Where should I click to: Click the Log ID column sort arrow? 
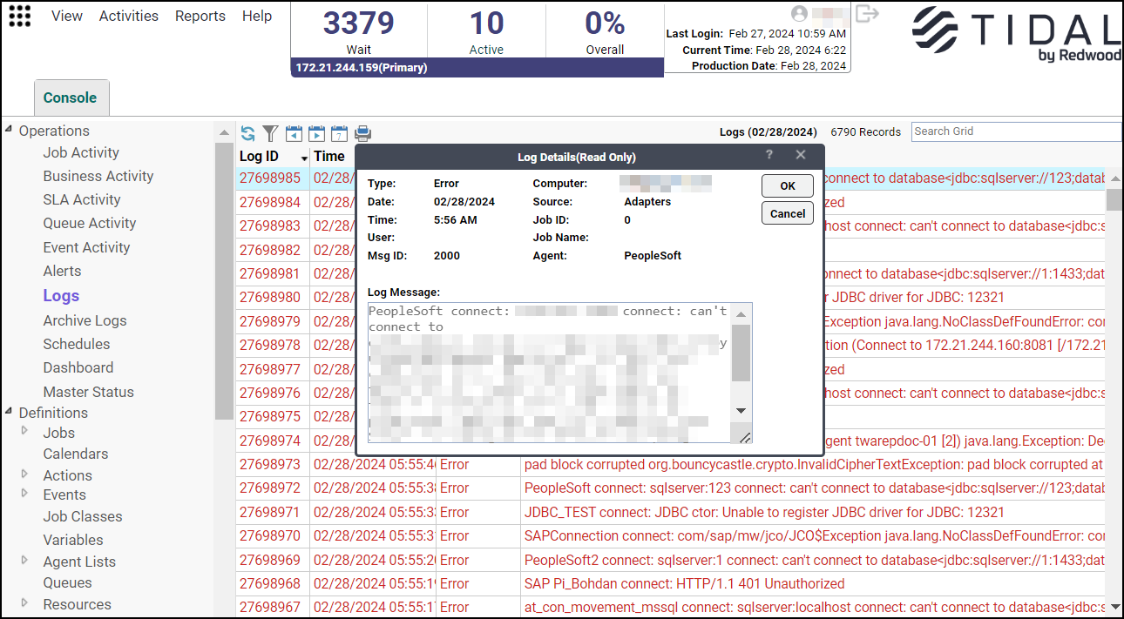(304, 158)
